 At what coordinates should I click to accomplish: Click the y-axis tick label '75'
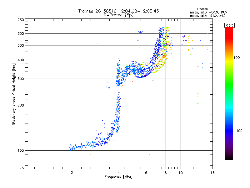pos(22,168)
